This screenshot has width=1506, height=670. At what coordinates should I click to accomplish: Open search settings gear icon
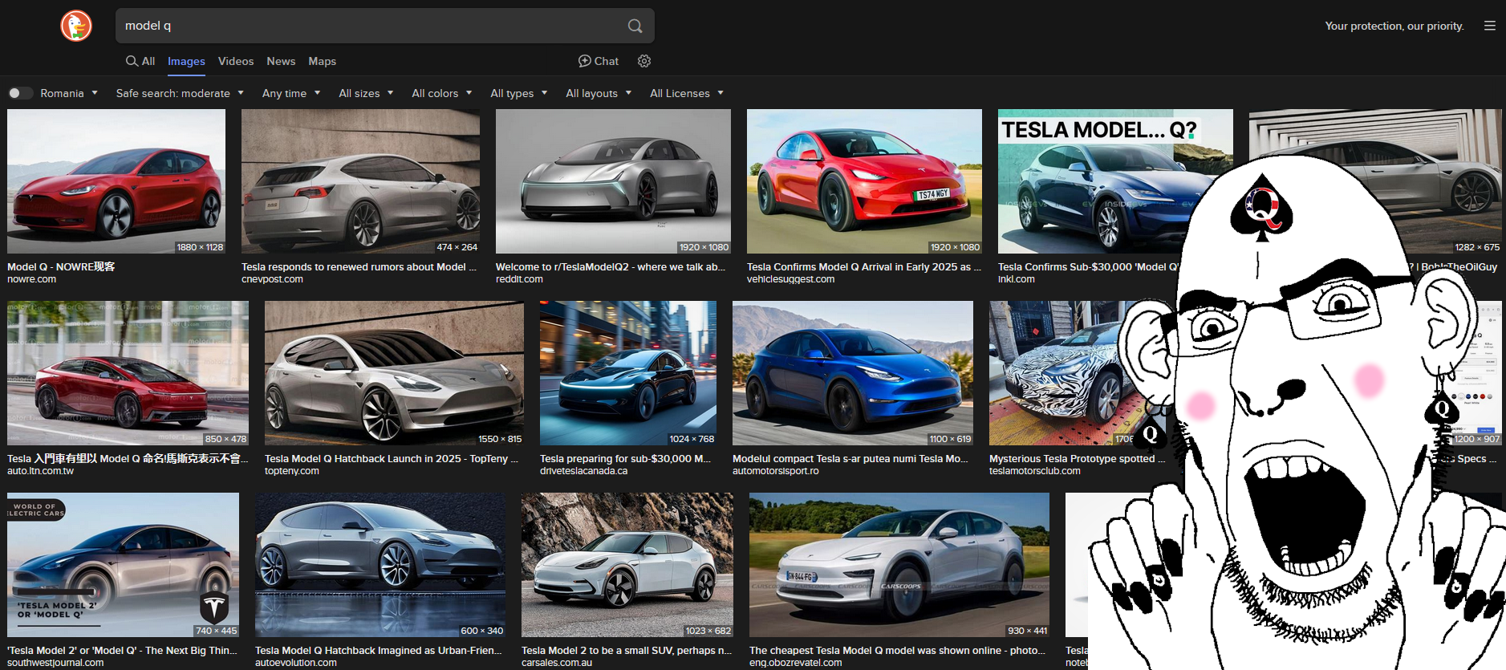tap(643, 61)
